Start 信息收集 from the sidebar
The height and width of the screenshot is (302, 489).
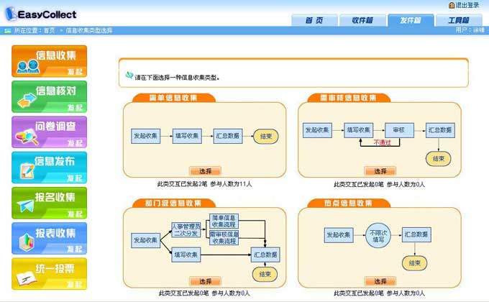coord(50,61)
